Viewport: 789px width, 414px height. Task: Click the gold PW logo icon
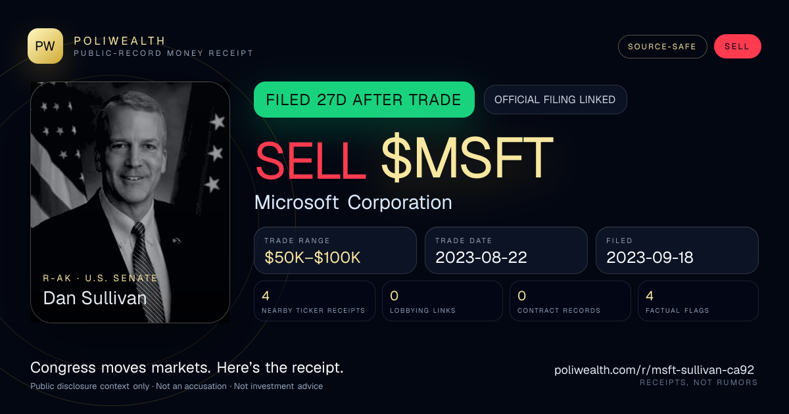coord(45,46)
